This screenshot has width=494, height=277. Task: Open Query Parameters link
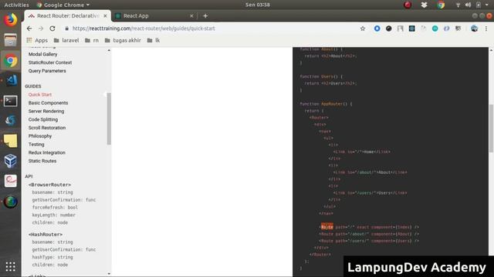[47, 71]
